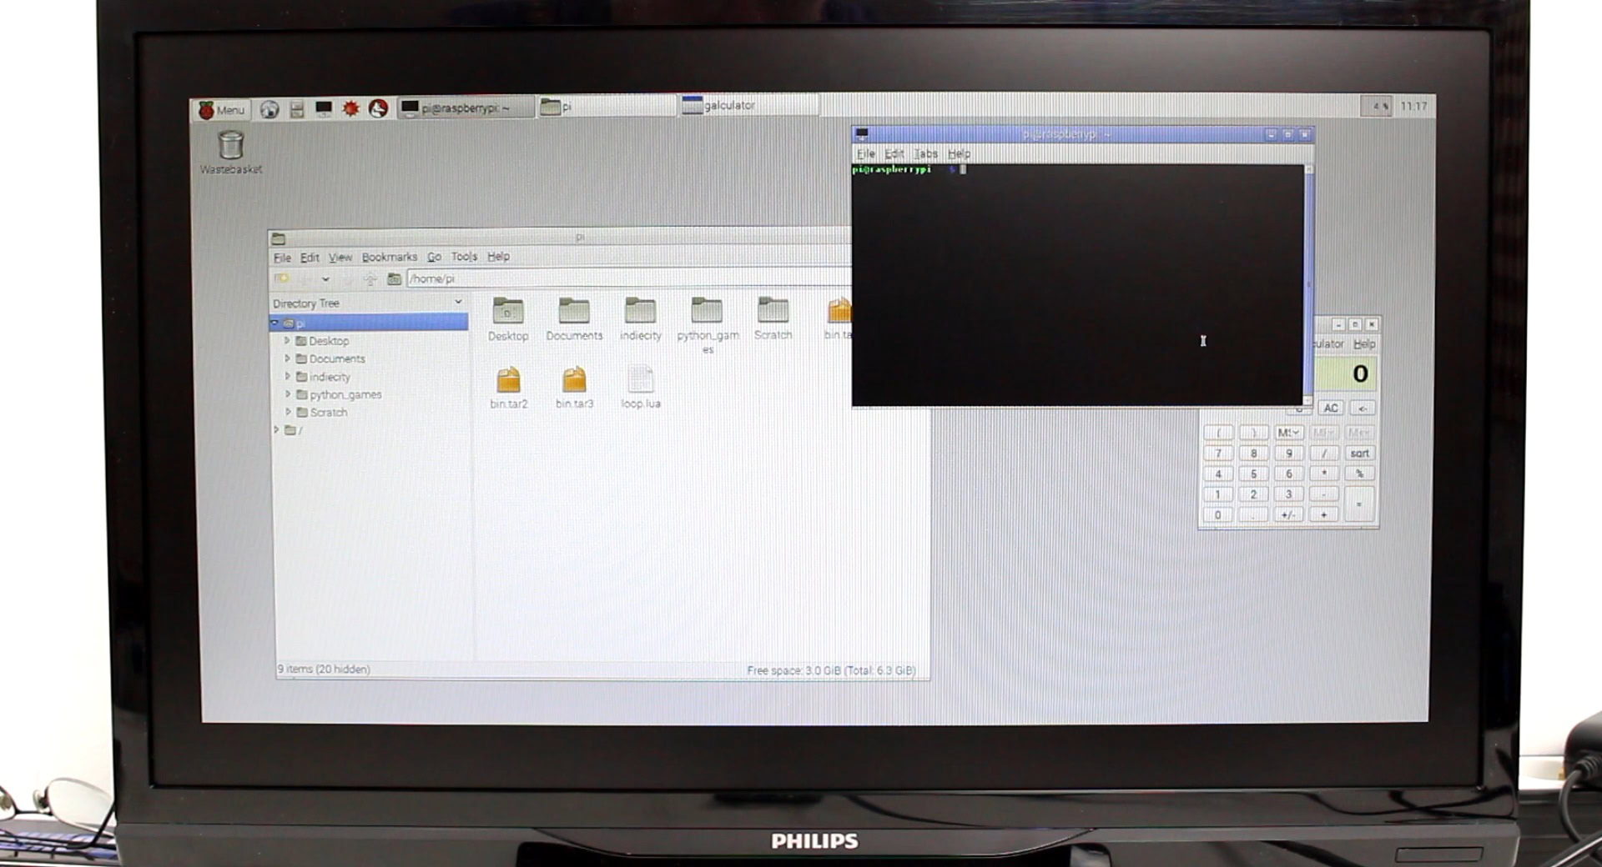Click the calculator backspace button

click(x=1362, y=408)
